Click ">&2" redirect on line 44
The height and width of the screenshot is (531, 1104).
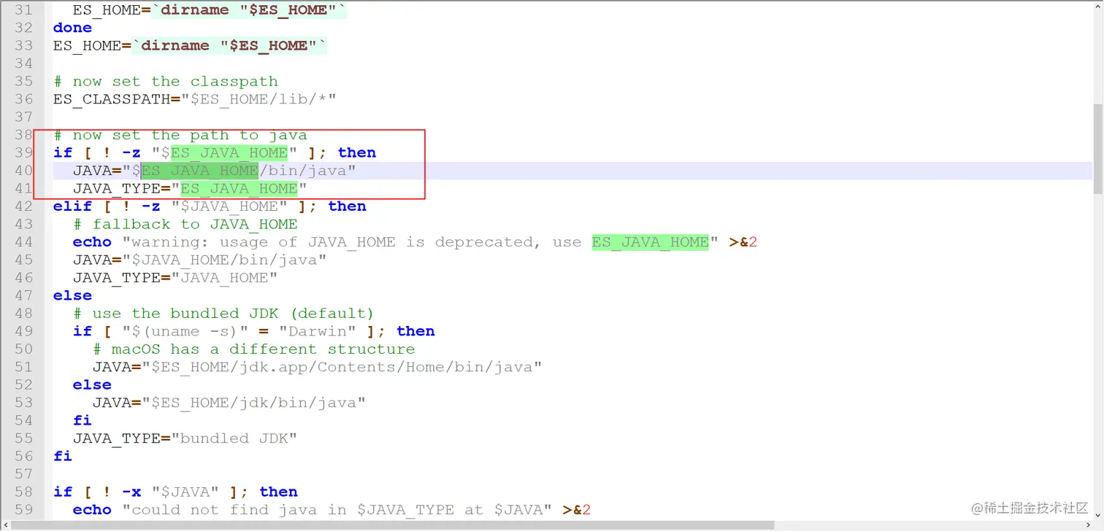[x=743, y=242]
